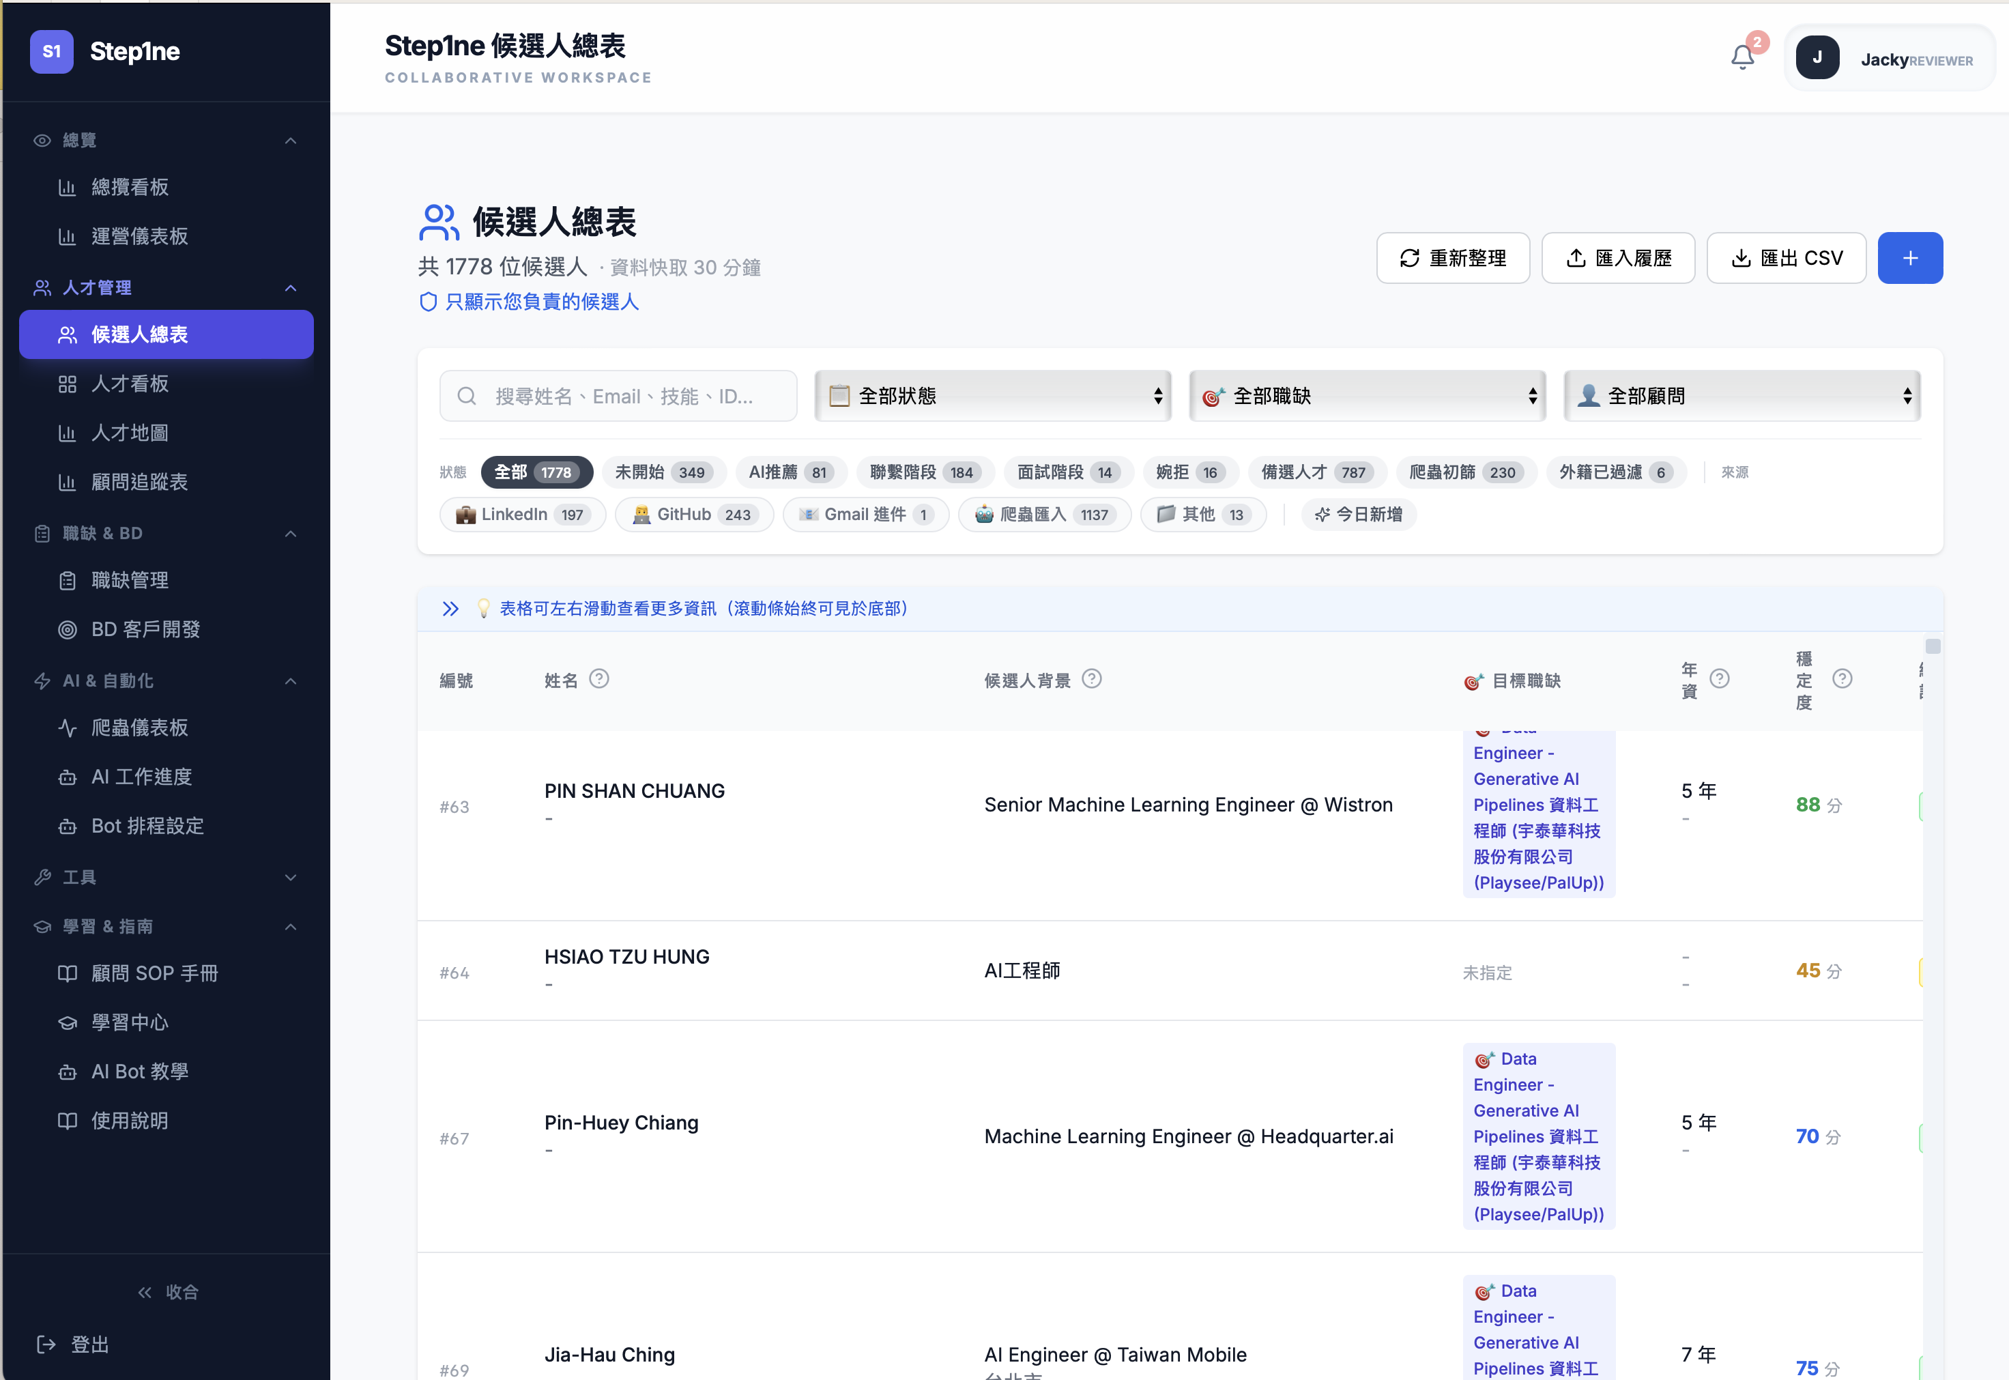
Task: Toggle the AI推薦 status filter chip
Action: point(790,472)
